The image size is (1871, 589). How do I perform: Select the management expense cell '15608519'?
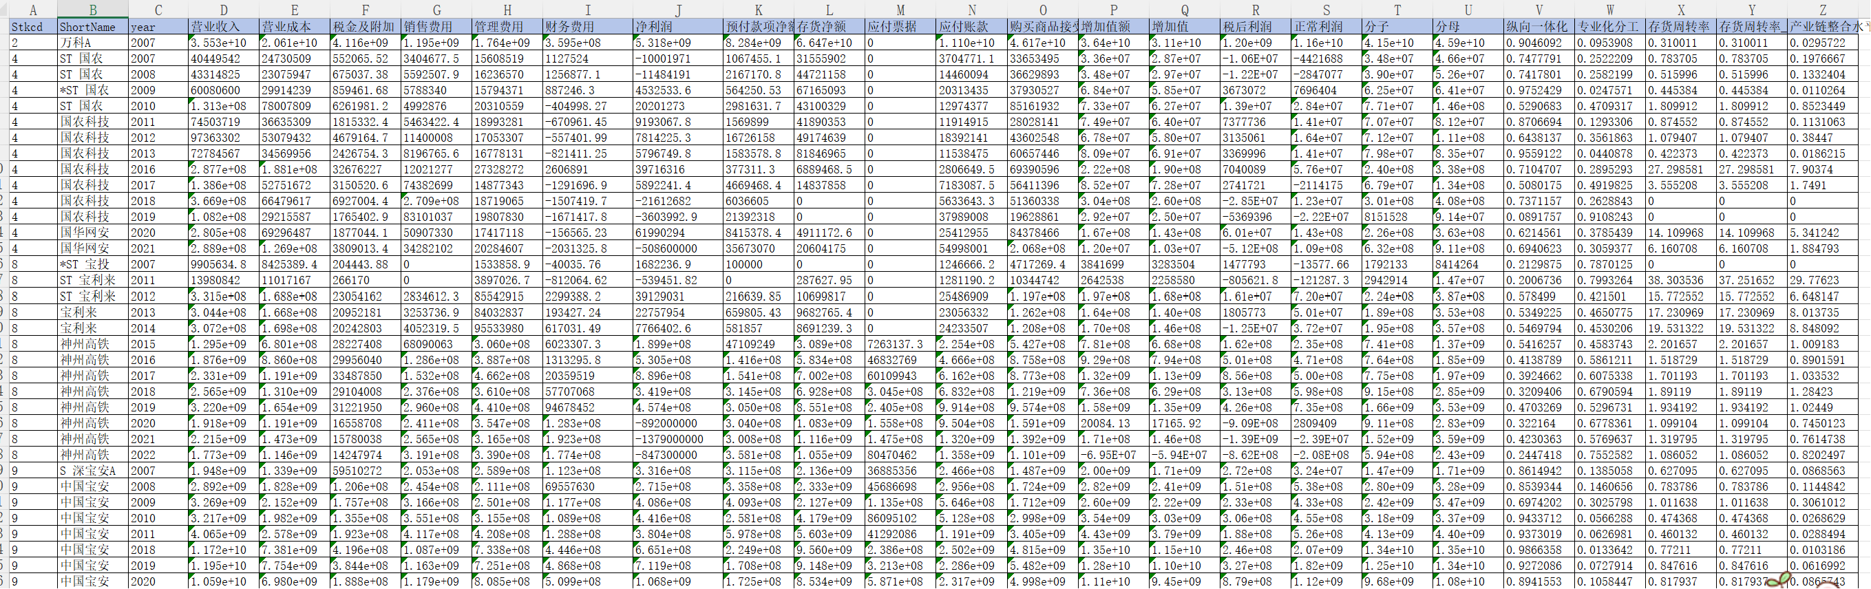tap(507, 58)
